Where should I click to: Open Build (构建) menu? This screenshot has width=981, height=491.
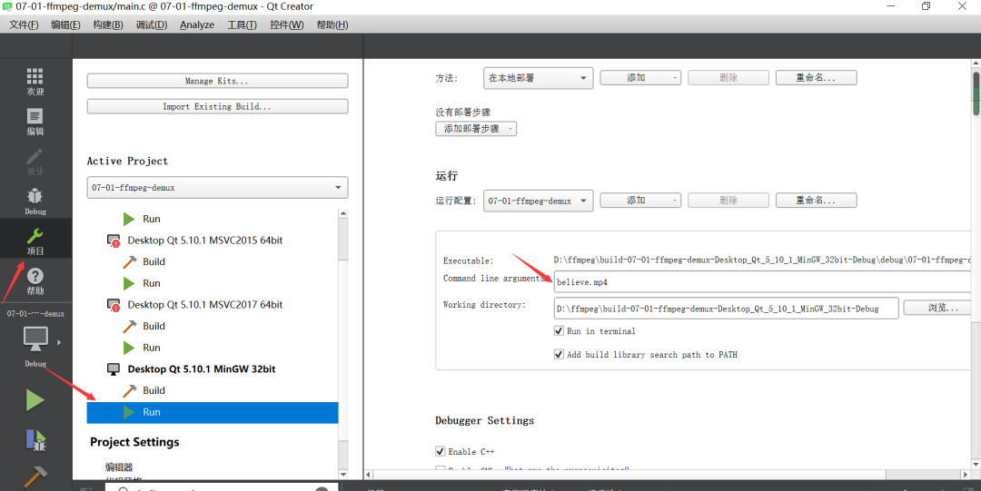click(x=107, y=25)
